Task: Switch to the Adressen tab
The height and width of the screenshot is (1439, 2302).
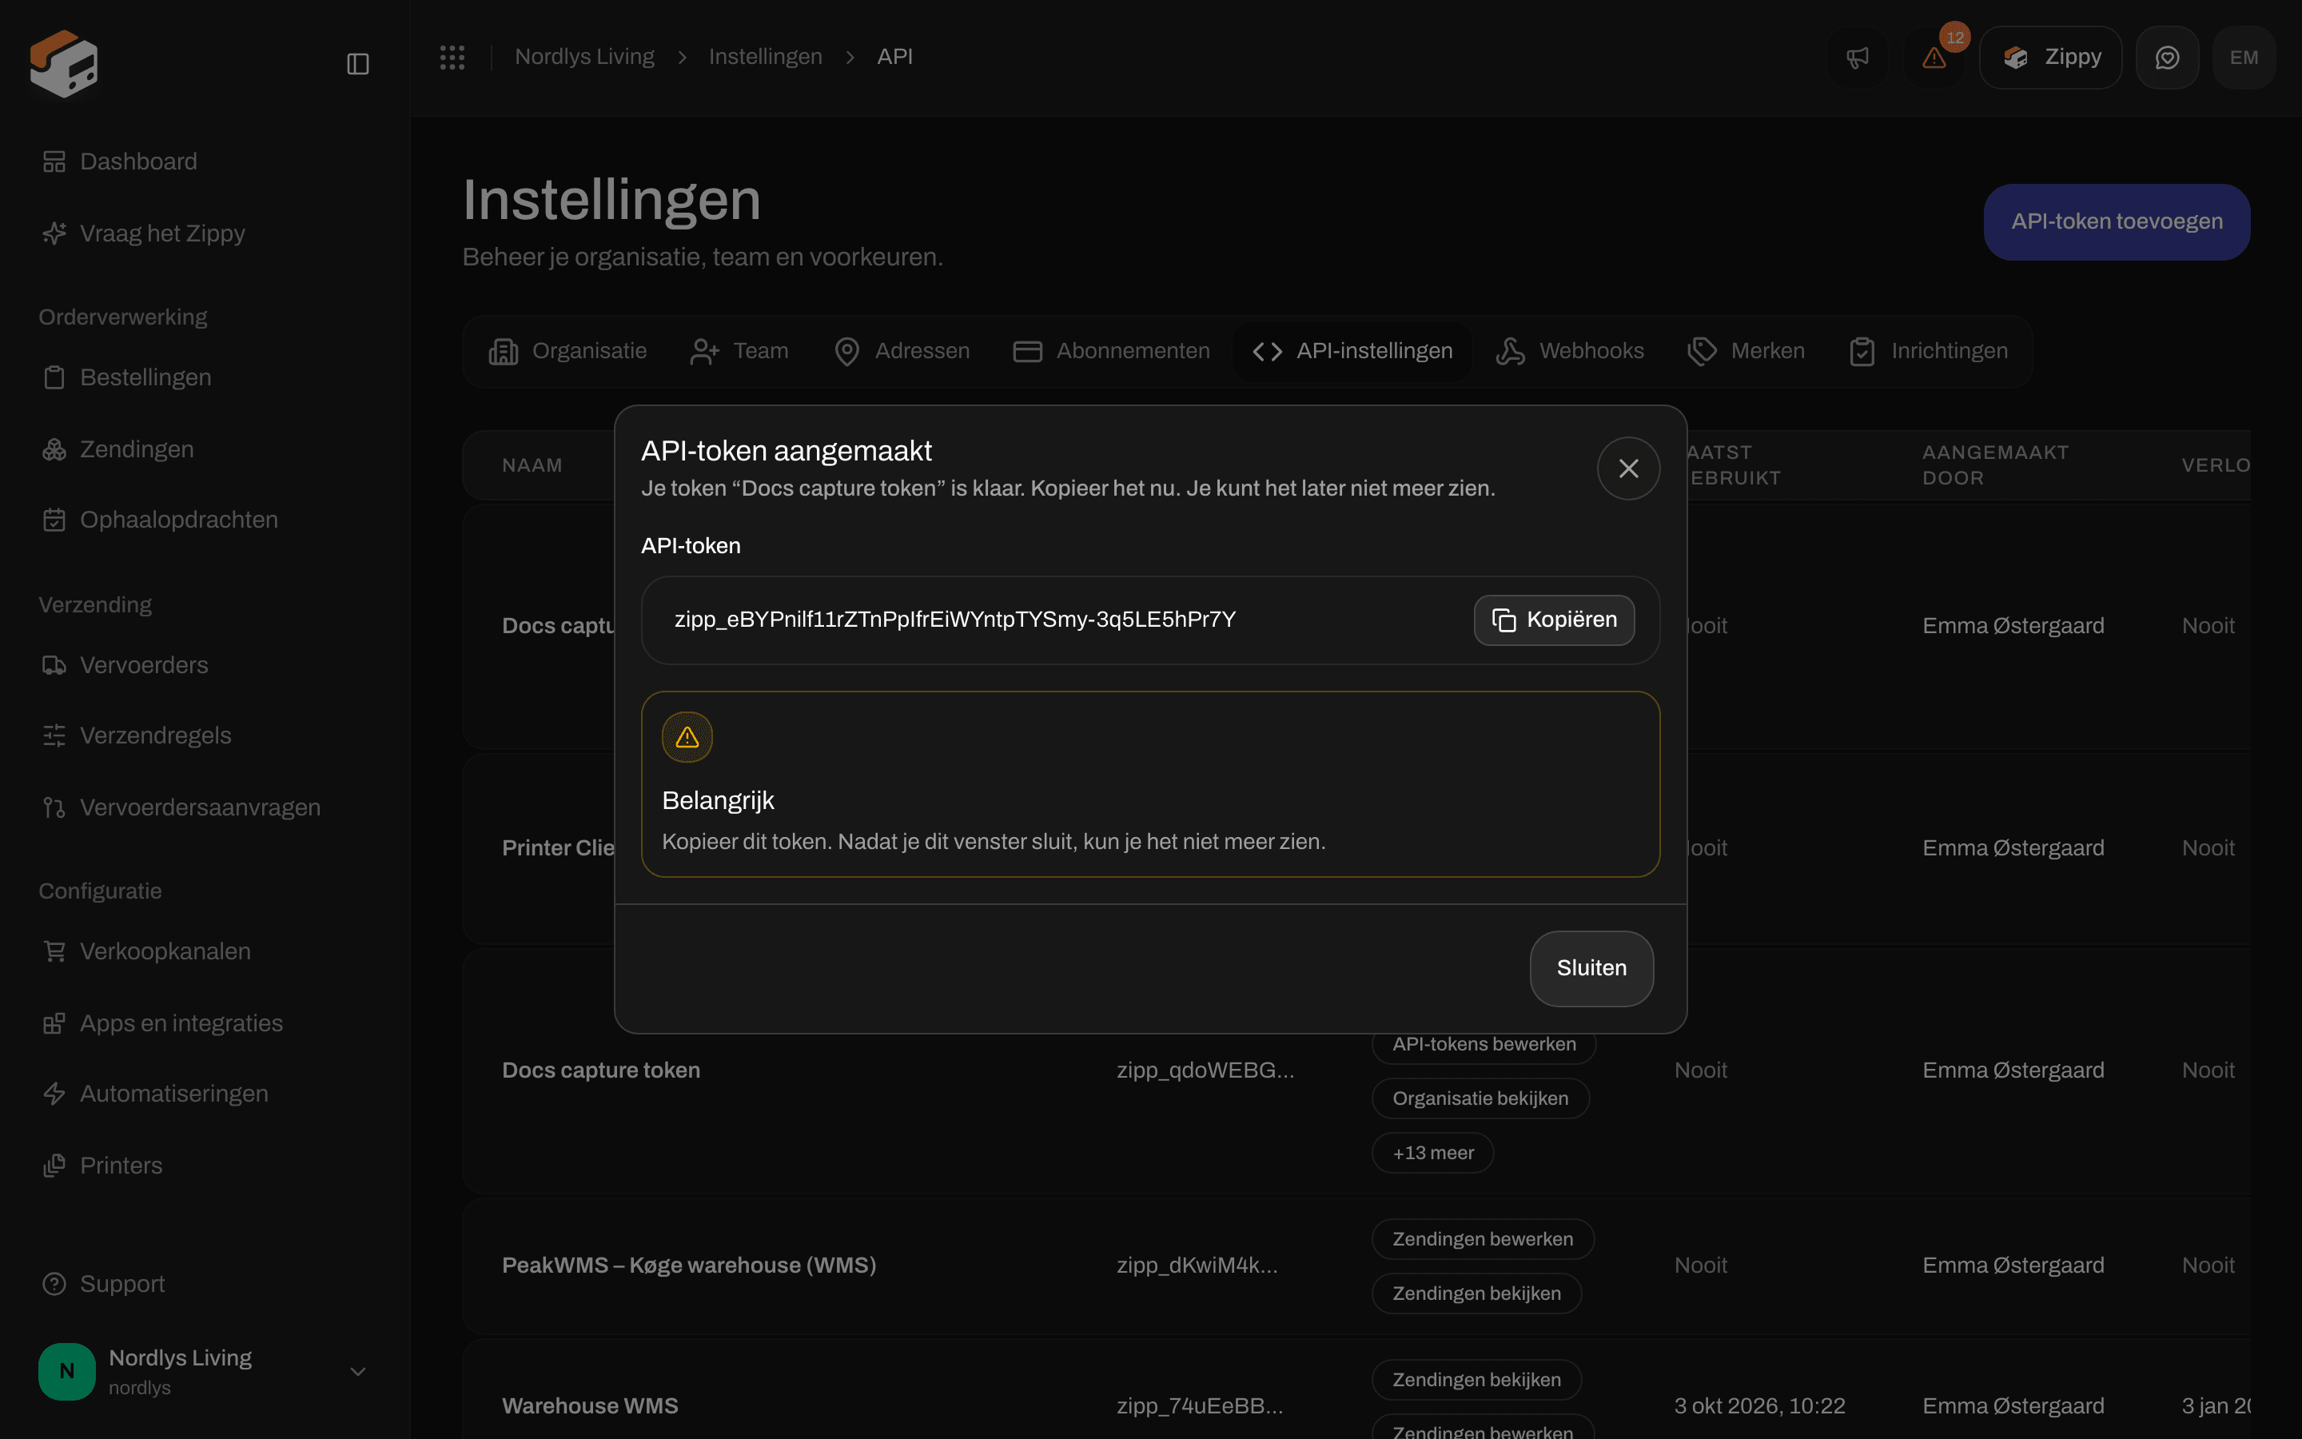Action: (x=902, y=351)
